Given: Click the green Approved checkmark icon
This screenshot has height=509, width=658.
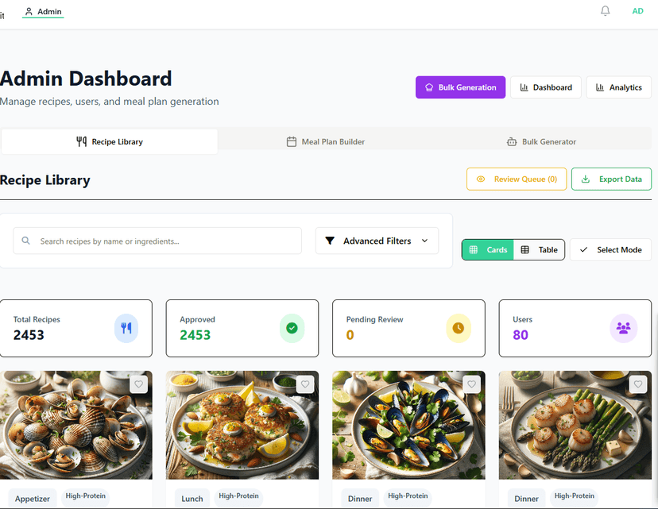Looking at the screenshot, I should (292, 327).
